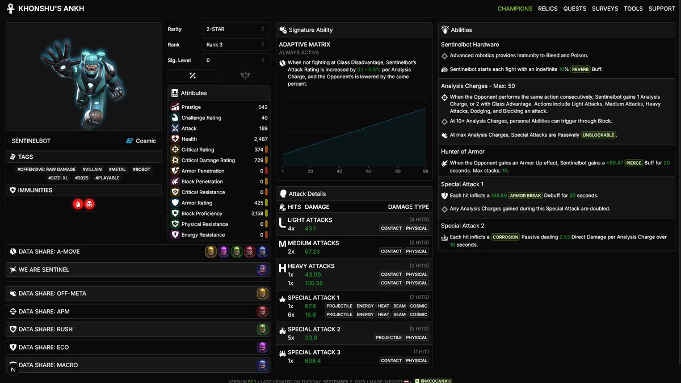Click the #METAL tag
681x383 pixels.
click(118, 169)
